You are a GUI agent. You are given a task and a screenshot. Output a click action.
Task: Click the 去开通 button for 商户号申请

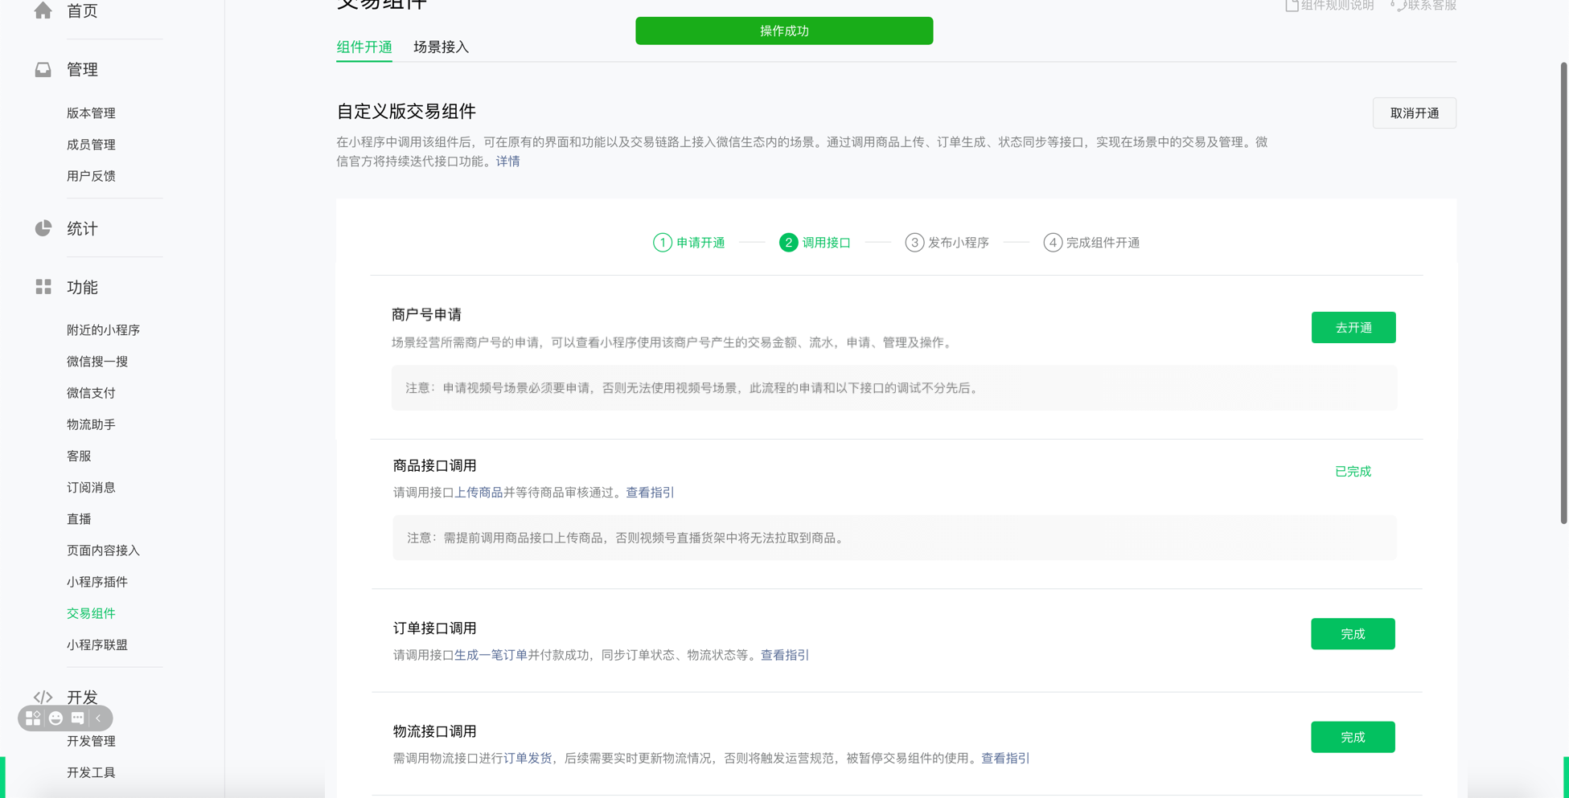[x=1353, y=327]
